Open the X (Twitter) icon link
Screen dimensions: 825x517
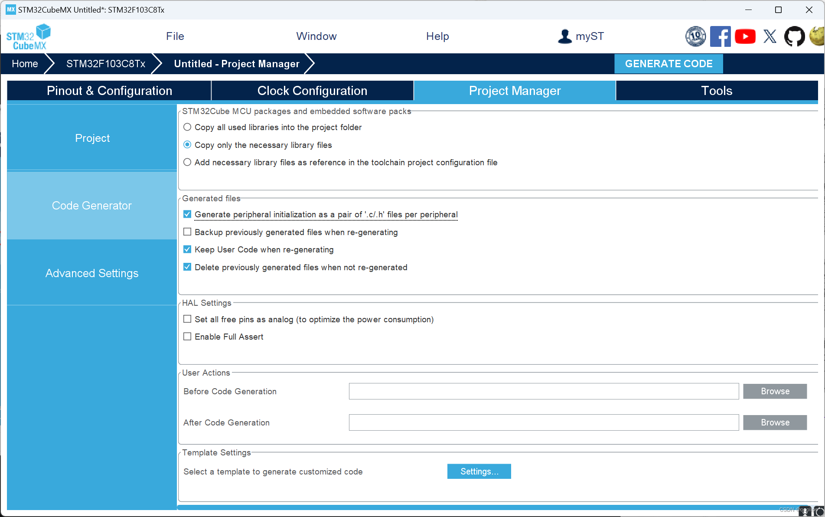point(770,36)
